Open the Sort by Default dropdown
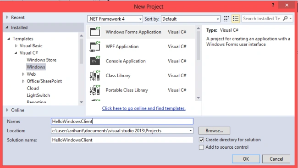The width and height of the screenshot is (298, 168). point(191,19)
